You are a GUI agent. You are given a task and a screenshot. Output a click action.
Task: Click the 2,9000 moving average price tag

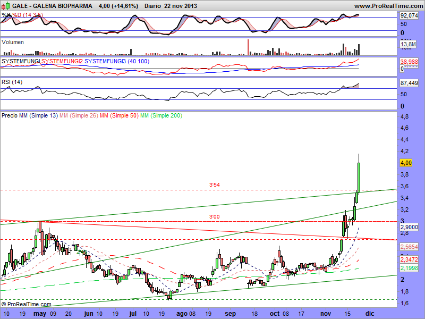click(409, 227)
